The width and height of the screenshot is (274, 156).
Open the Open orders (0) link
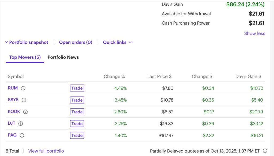[x=75, y=42]
